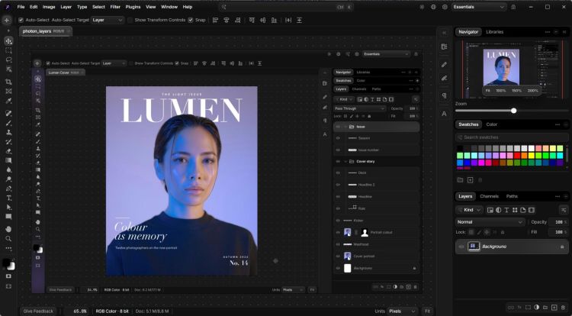
Task: Choose the Type tool in the main left toolbar
Action: tap(8, 198)
